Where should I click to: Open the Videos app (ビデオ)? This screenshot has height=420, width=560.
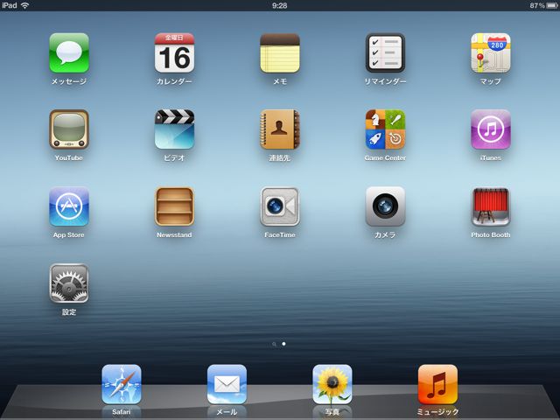174,129
